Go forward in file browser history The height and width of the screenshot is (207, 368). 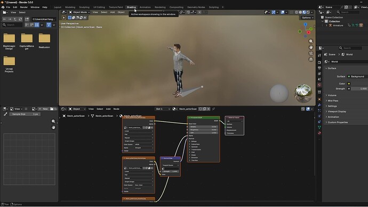(x=10, y=19)
